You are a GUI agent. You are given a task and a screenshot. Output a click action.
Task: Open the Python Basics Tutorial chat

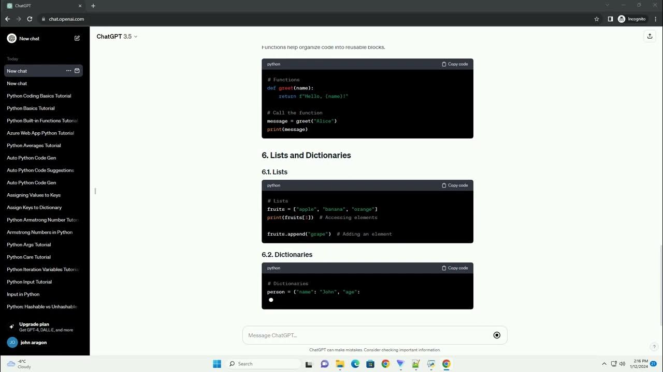click(44, 108)
